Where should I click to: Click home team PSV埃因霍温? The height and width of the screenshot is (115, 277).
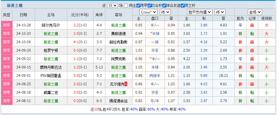51,76
